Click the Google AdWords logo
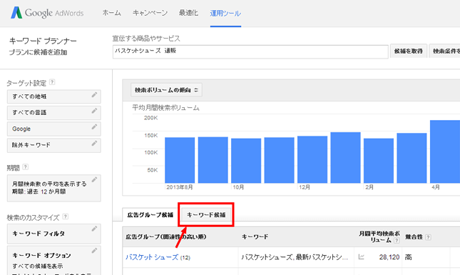 [x=47, y=13]
